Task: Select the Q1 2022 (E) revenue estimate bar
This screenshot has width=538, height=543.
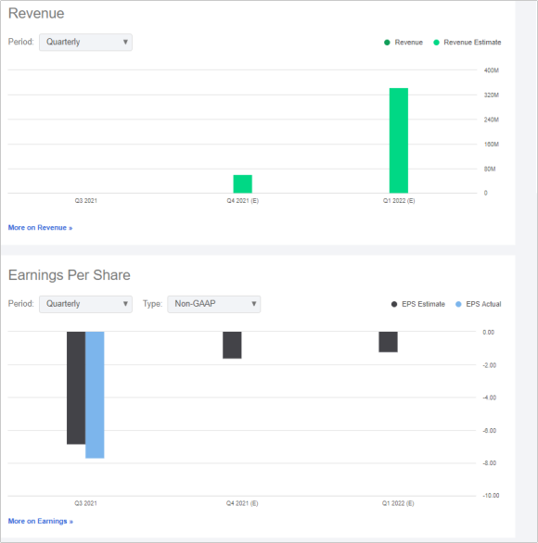Action: pyautogui.click(x=399, y=141)
